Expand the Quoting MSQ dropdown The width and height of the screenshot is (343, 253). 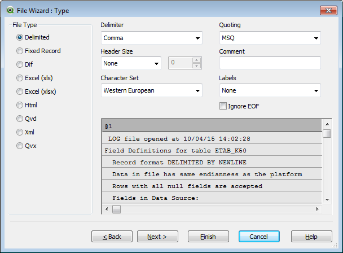316,38
